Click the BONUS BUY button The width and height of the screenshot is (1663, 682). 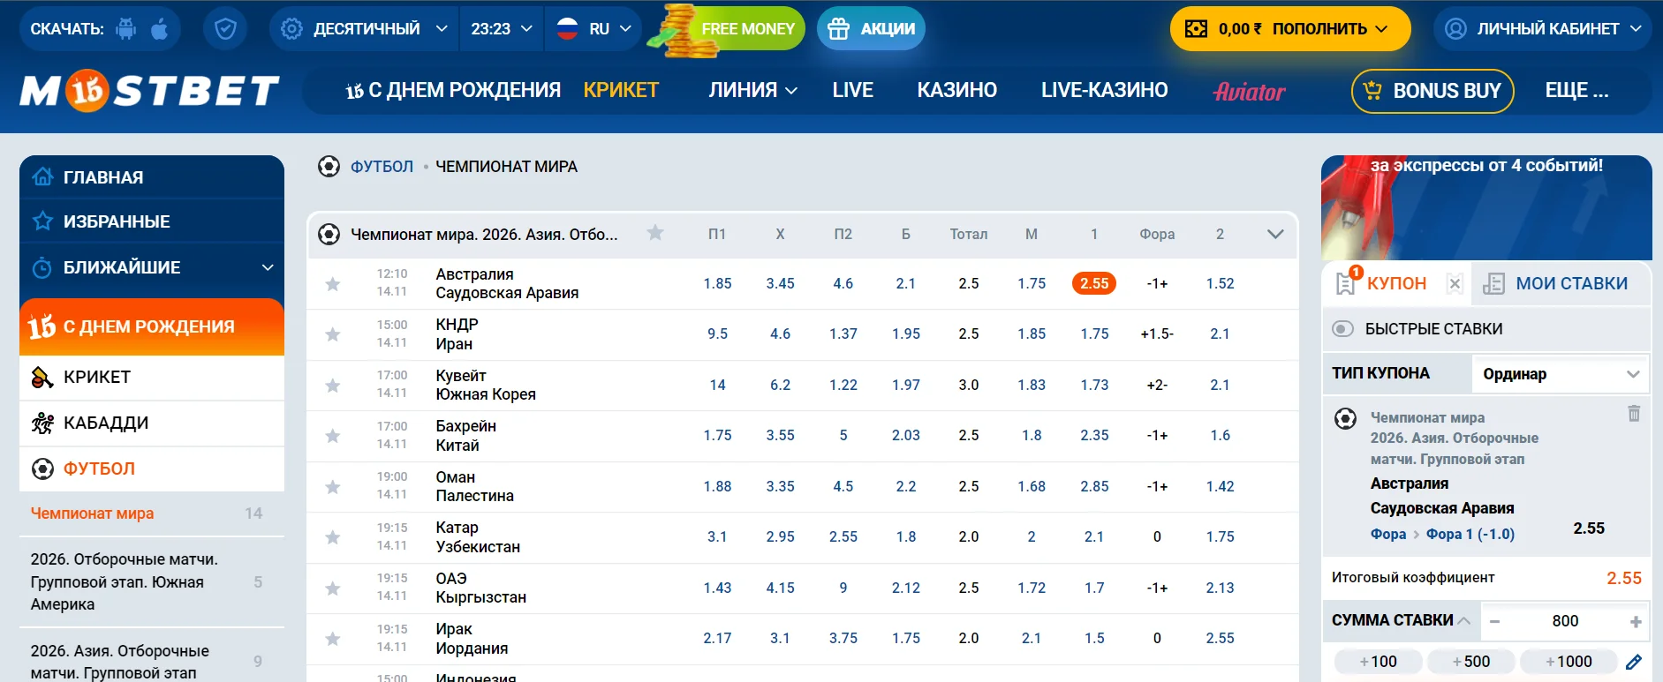(x=1432, y=91)
